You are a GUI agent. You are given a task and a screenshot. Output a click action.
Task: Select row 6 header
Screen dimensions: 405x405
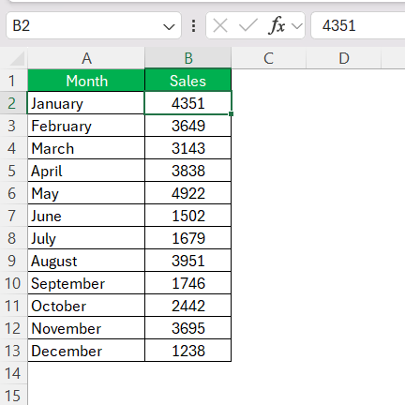tap(13, 193)
